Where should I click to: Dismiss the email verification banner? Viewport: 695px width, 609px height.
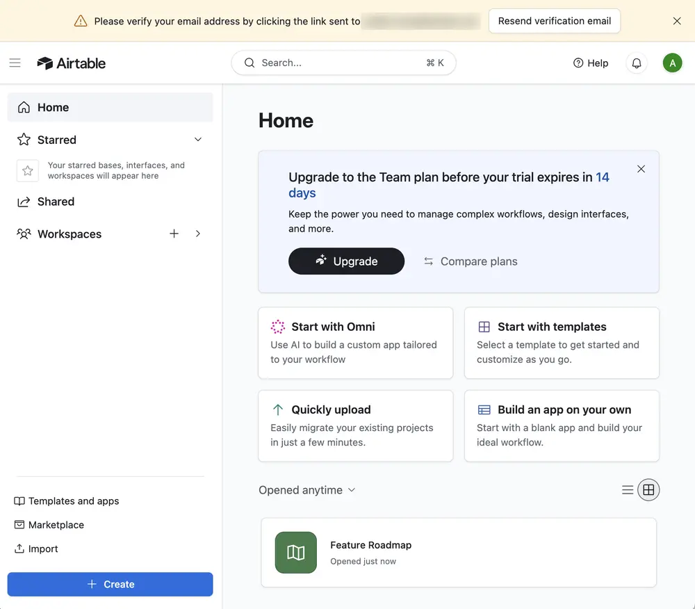677,21
